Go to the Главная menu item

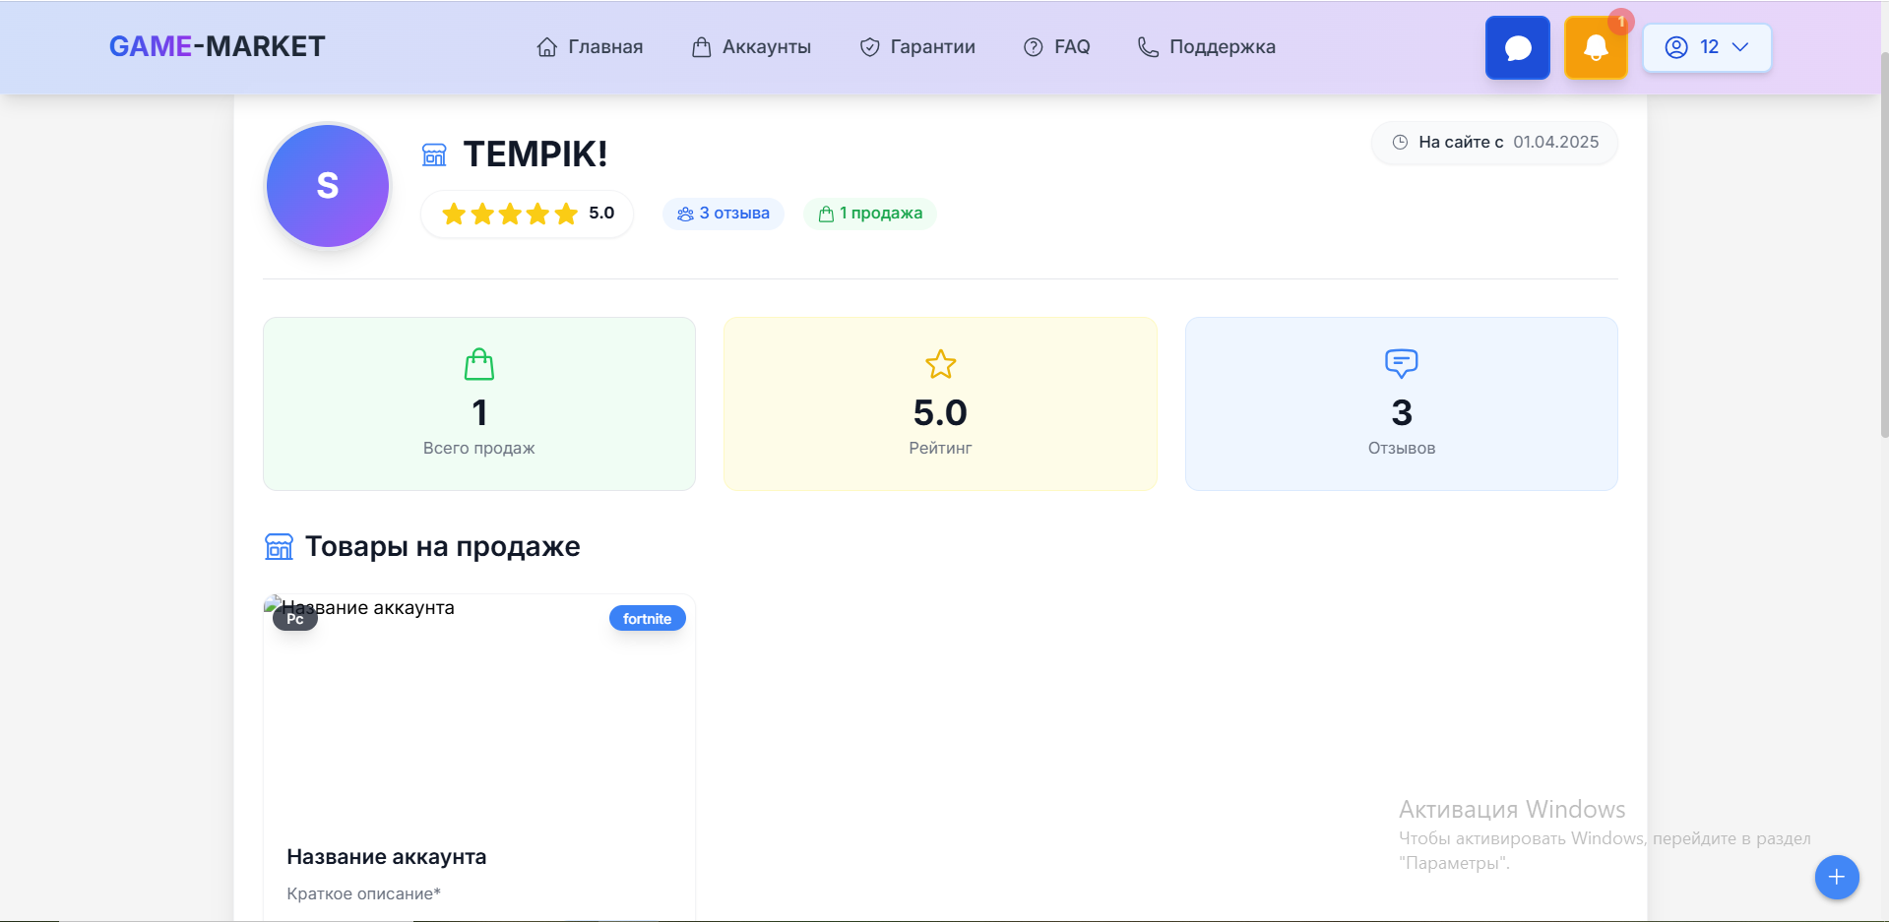(590, 47)
